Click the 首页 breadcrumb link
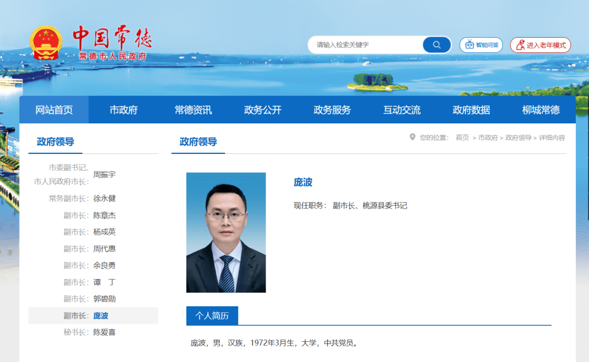Screen dimensions: 589x362 pyautogui.click(x=462, y=138)
